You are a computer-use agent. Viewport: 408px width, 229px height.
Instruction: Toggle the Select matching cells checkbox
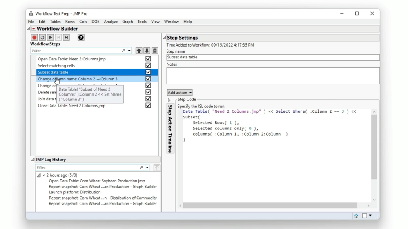coord(148,65)
